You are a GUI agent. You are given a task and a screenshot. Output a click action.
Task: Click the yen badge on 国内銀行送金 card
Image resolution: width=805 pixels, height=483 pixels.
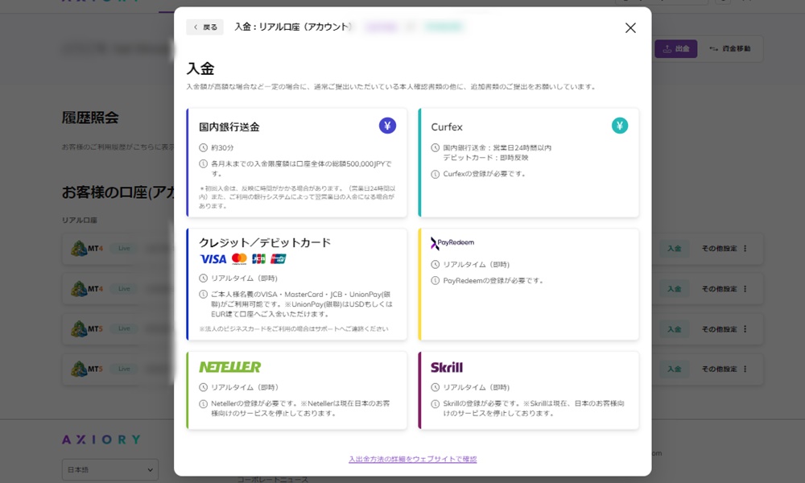tap(386, 126)
